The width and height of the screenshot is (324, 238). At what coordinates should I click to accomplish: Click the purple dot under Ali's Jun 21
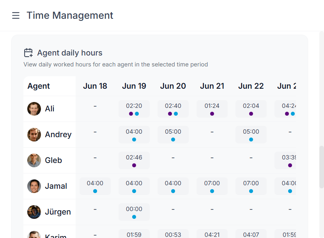point(212,114)
